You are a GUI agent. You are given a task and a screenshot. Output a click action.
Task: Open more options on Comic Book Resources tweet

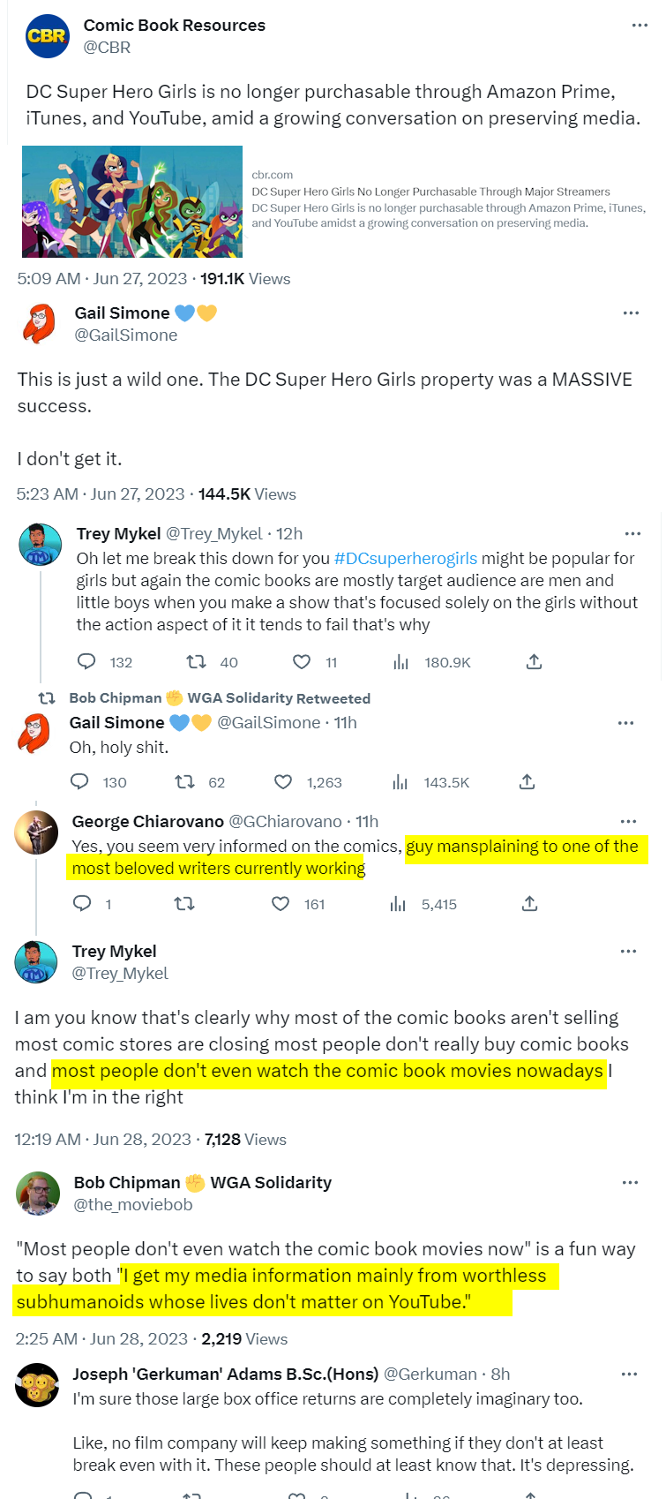[x=640, y=26]
